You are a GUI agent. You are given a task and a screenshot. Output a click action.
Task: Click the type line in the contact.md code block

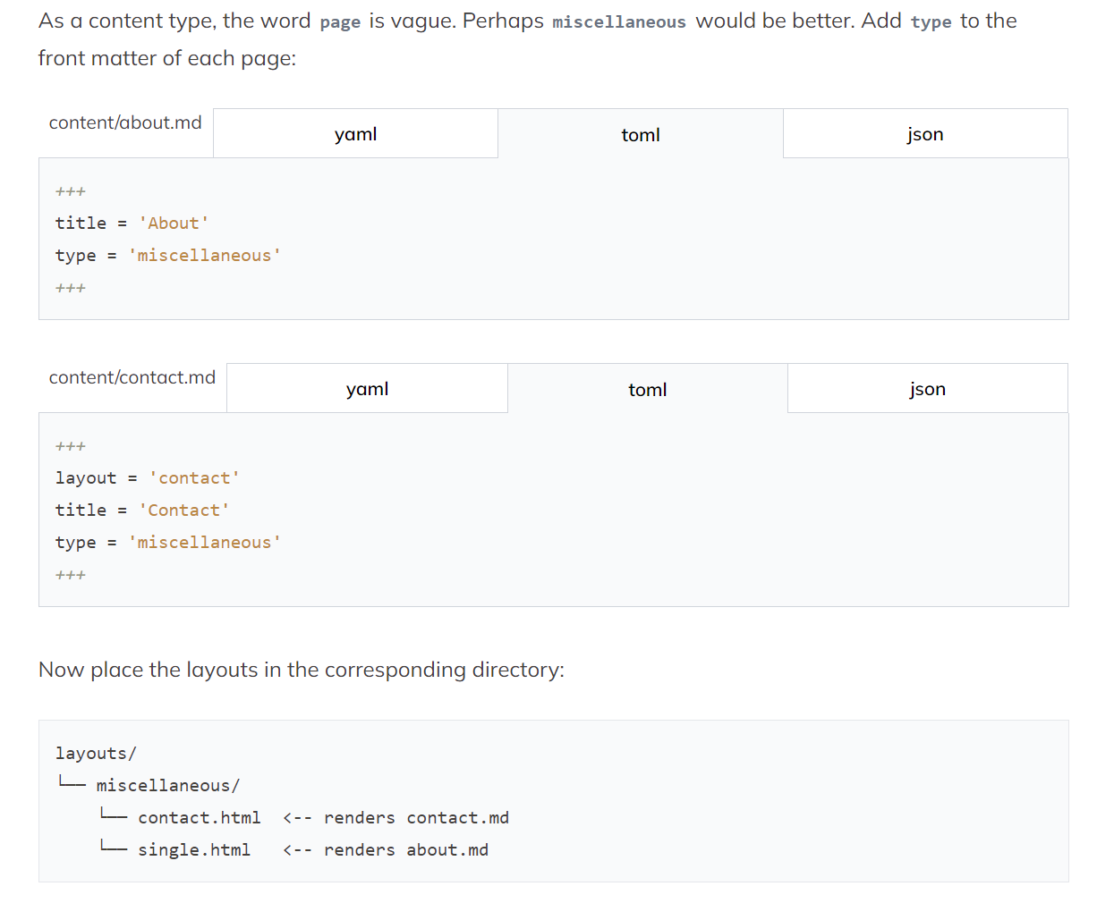pyautogui.click(x=167, y=543)
